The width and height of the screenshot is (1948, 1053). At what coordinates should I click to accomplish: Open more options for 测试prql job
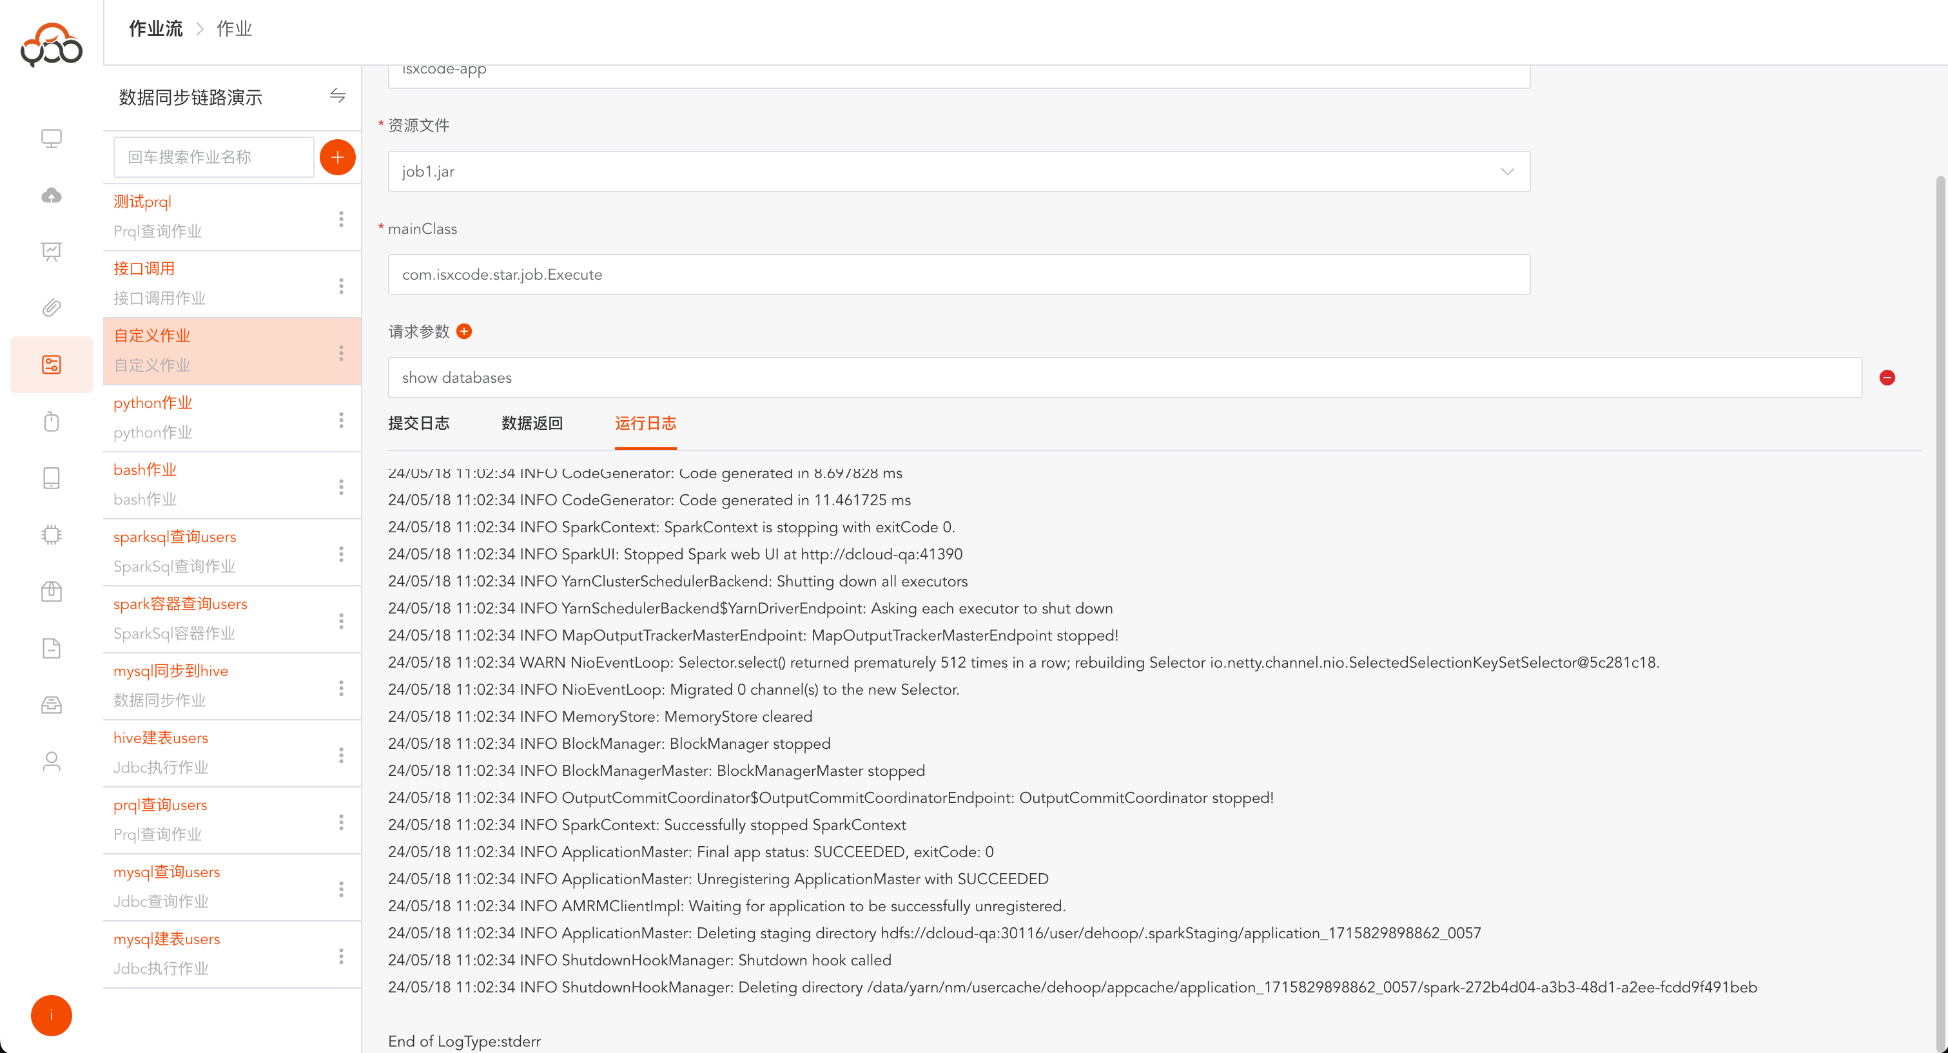341,218
